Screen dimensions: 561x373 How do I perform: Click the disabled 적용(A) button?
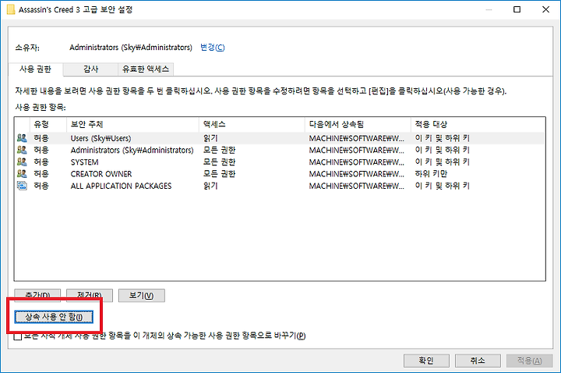(530, 361)
